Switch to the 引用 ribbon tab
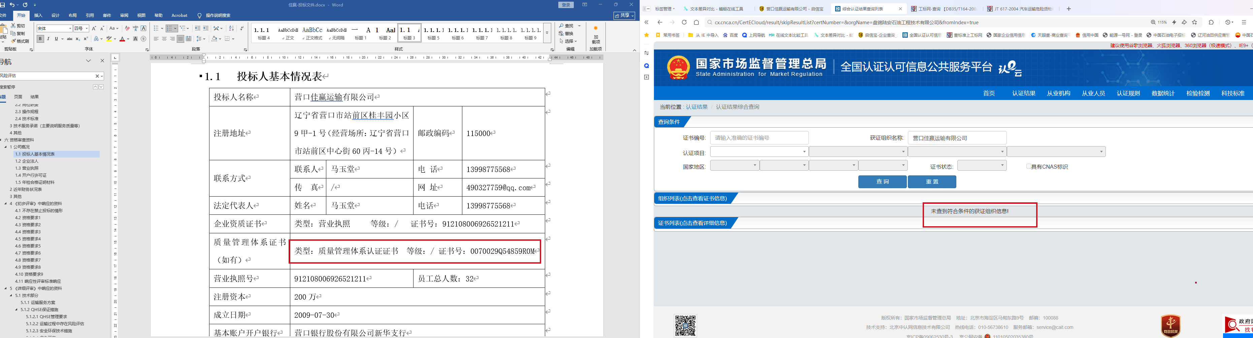Image resolution: width=1253 pixels, height=338 pixels. point(90,15)
